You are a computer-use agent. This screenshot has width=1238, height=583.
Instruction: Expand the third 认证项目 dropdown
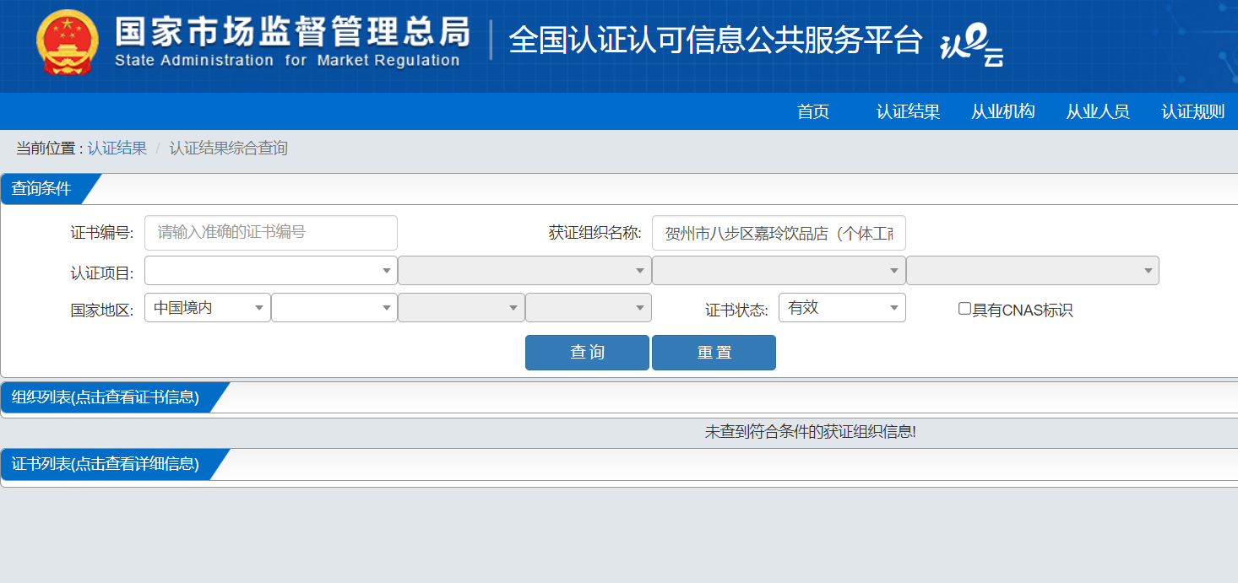779,271
